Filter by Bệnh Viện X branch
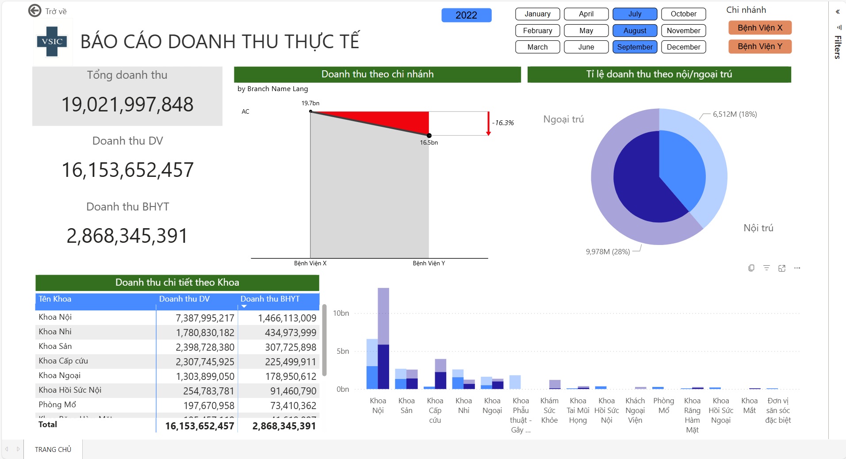The height and width of the screenshot is (459, 846). click(760, 28)
